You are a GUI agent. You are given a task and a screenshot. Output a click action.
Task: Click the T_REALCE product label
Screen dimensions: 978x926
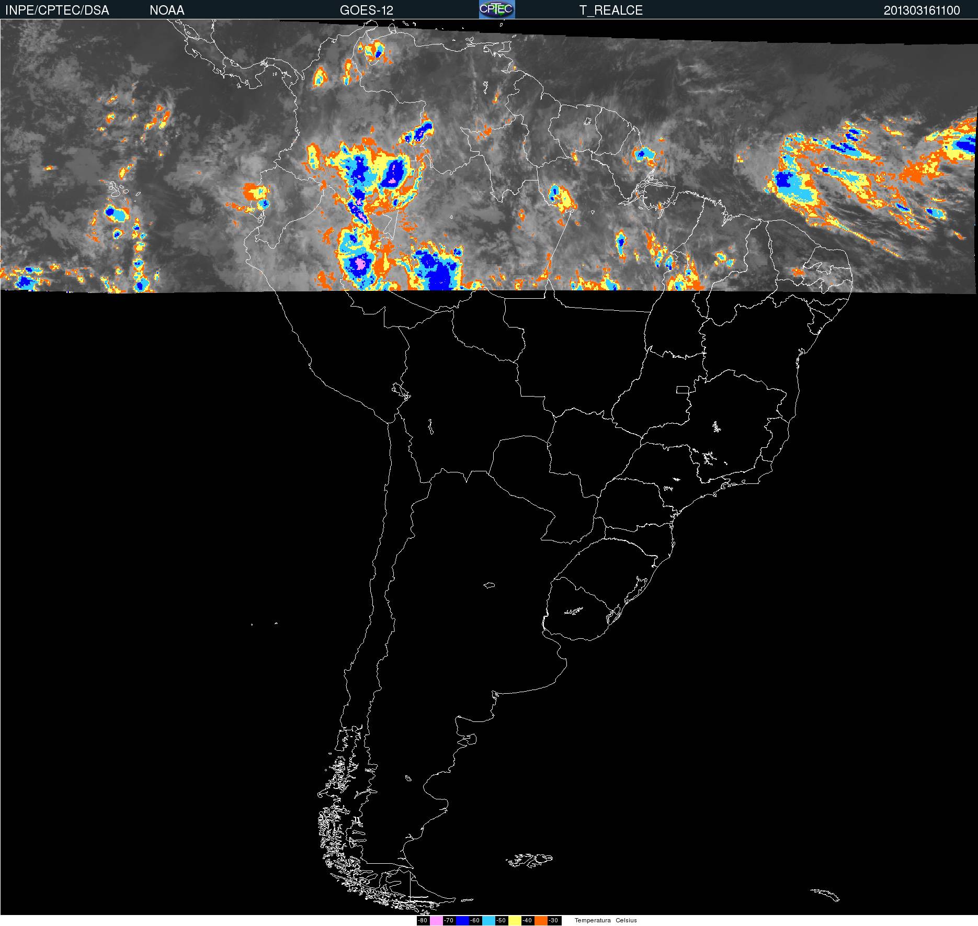click(611, 10)
